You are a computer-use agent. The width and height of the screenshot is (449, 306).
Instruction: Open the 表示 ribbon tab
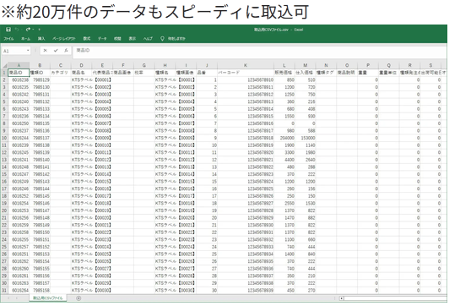[x=132, y=38]
